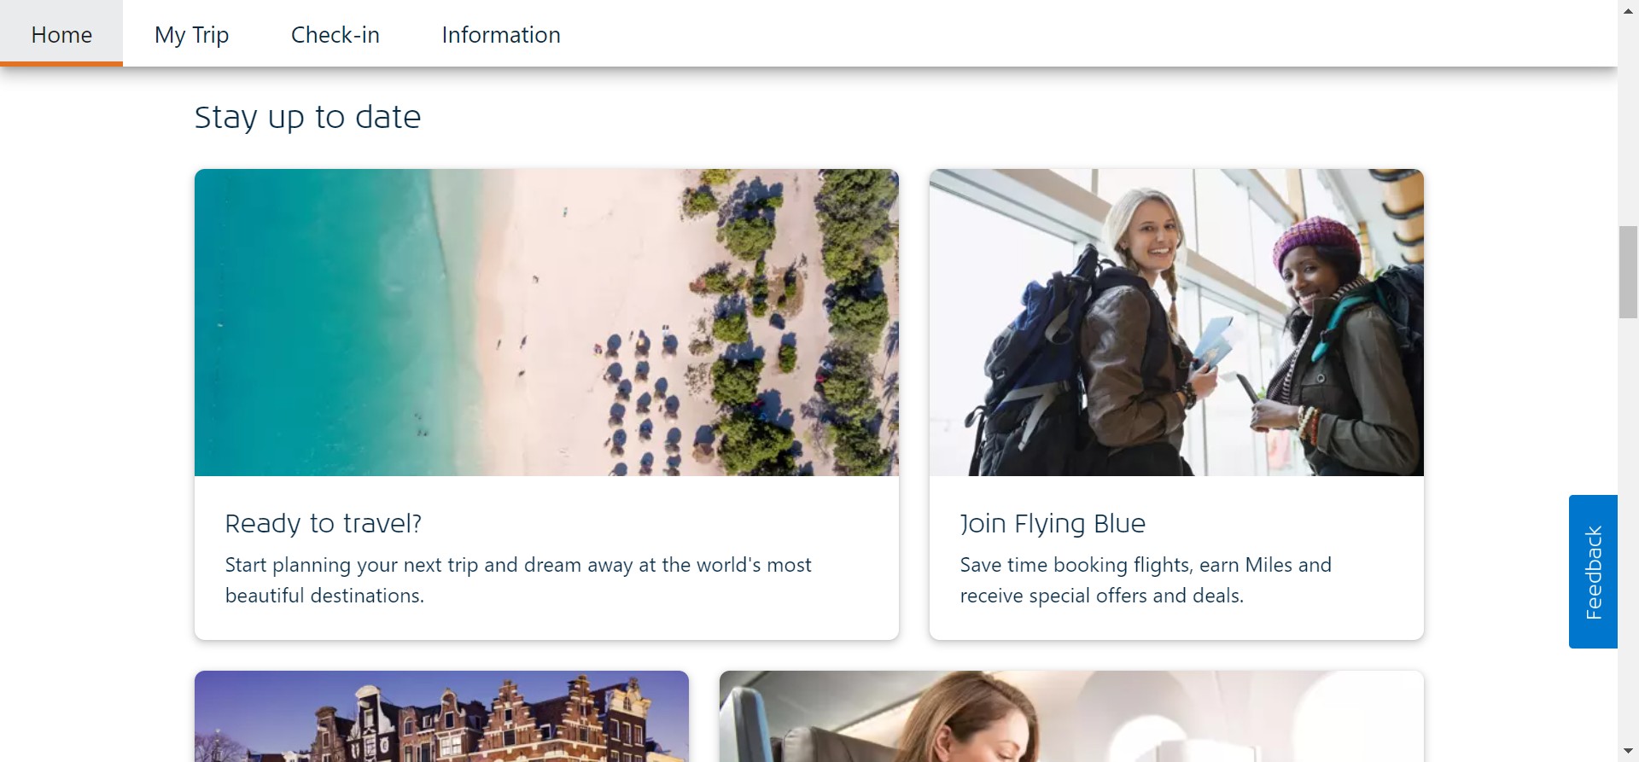The image size is (1639, 762).
Task: Click the woman in airplane seat image
Action: (1071, 716)
